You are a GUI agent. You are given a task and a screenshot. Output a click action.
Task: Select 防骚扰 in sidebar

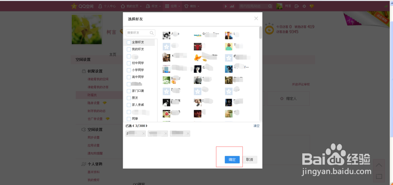tap(92, 95)
